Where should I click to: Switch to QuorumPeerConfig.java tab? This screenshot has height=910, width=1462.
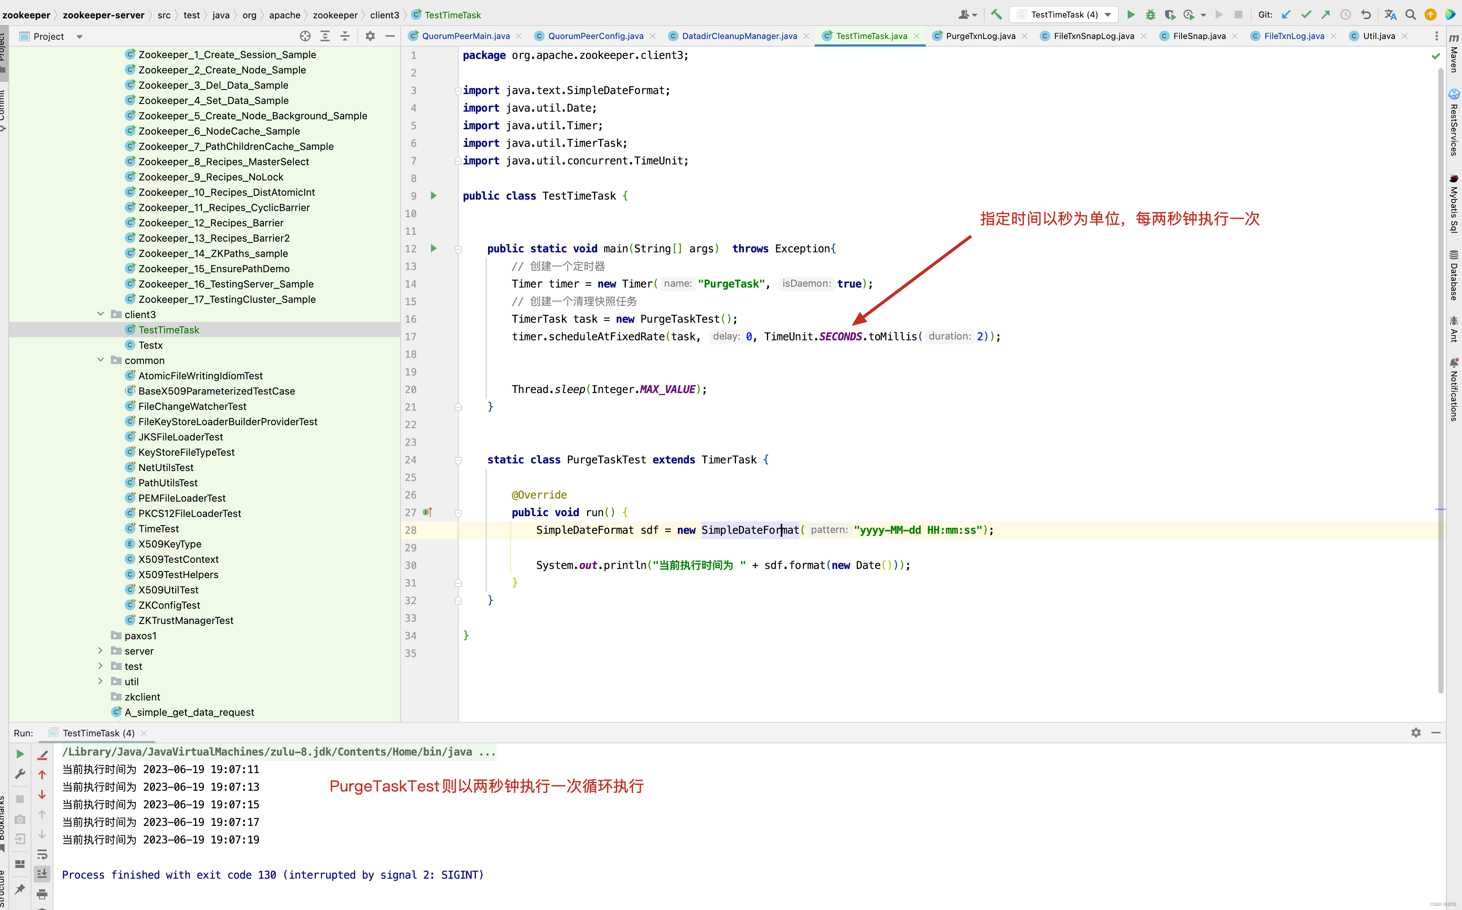click(x=595, y=36)
